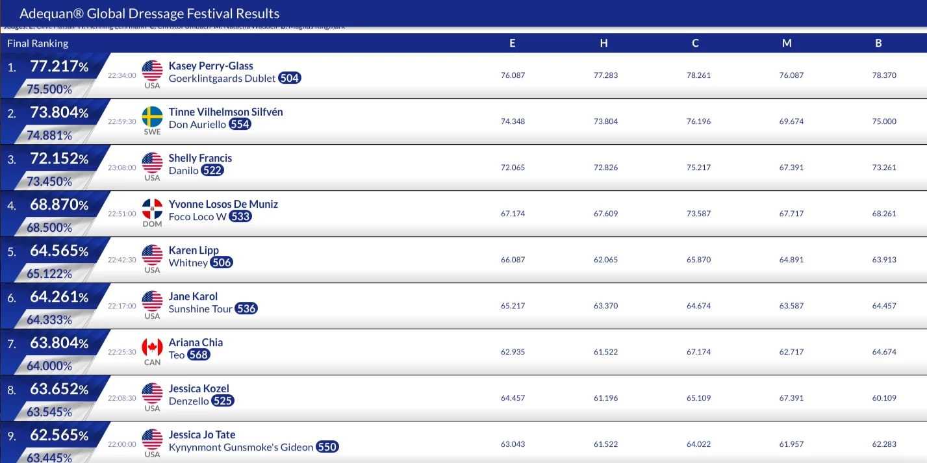Click the Final Ranking header label
927x463 pixels.
(x=38, y=44)
